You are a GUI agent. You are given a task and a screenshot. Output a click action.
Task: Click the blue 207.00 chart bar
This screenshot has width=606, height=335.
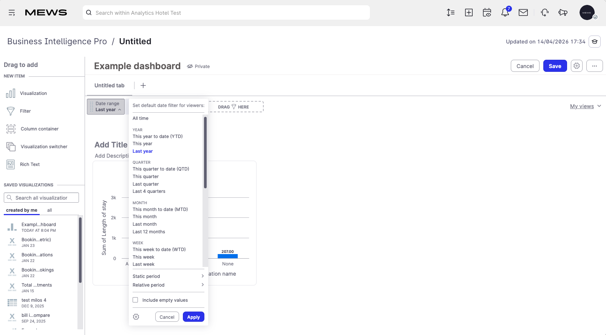[228, 256]
